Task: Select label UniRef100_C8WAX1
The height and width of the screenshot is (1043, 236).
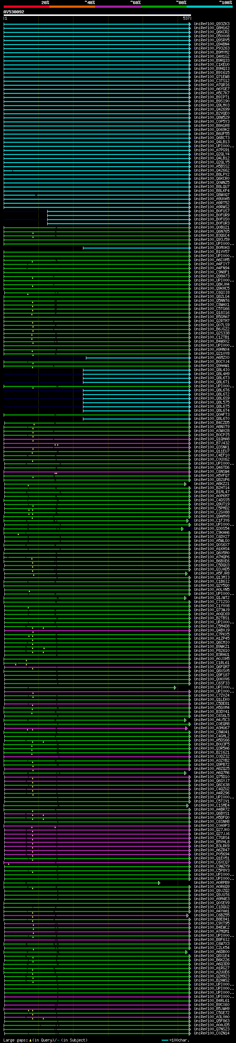Action: pos(212,305)
